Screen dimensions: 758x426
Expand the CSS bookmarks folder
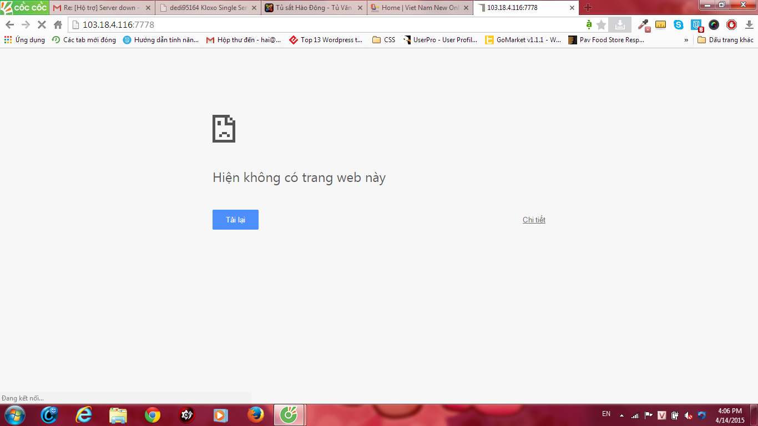tap(384, 40)
